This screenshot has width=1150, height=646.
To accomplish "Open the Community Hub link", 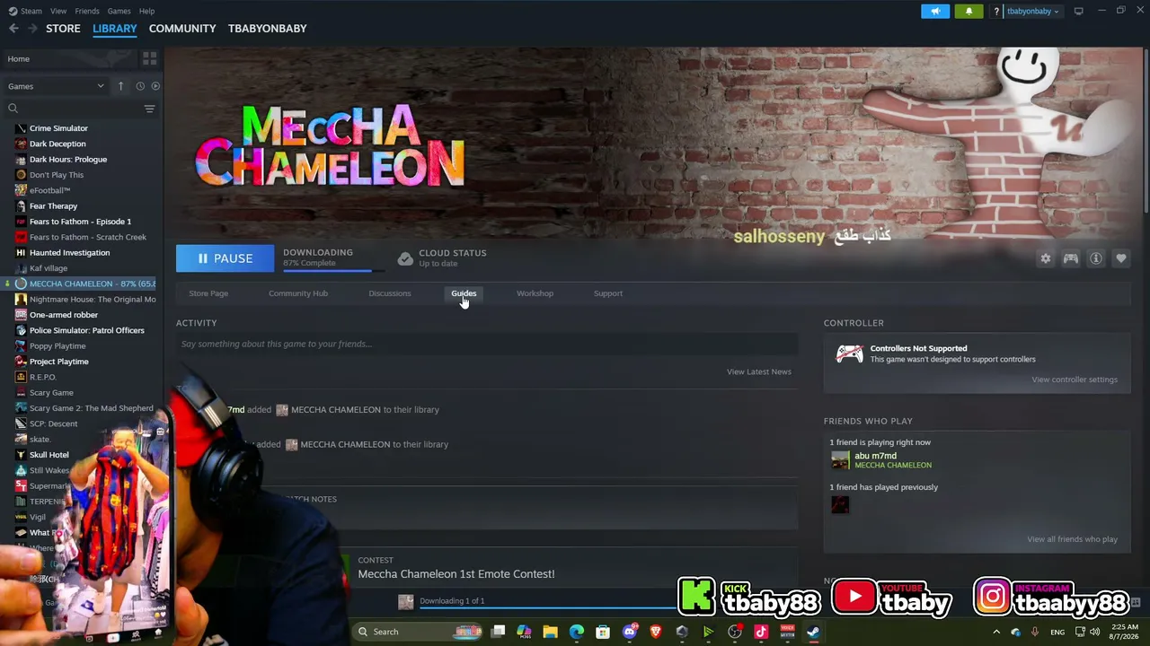I will (298, 293).
